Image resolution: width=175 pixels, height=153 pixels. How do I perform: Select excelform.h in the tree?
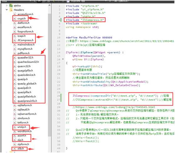(x=24, y=27)
